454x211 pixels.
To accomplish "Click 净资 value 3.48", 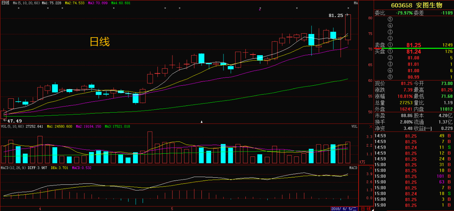I will coord(408,128).
